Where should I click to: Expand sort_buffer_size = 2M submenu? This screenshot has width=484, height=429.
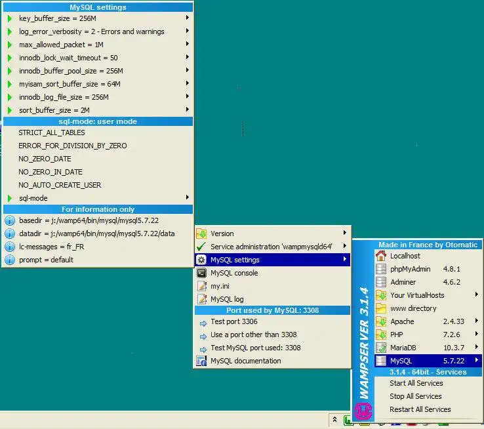pyautogui.click(x=98, y=110)
